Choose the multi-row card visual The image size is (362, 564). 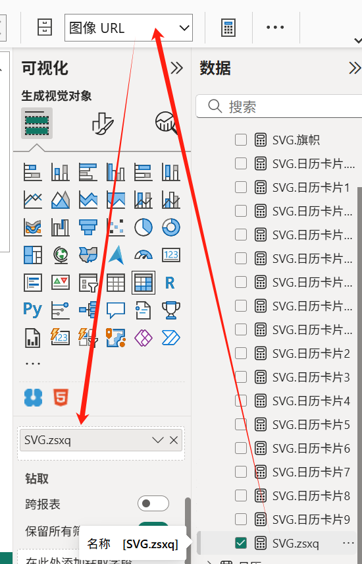pos(33,283)
